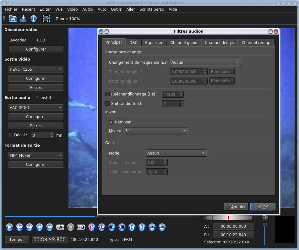The width and height of the screenshot is (299, 250).
Task: Enable the Rééchantillonnage (Hz) checkbox
Action: [107, 94]
